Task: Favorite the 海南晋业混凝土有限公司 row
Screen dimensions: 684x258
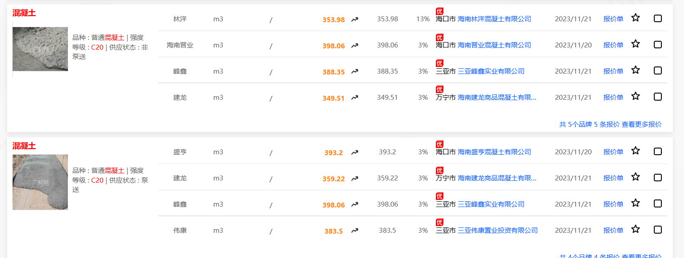Action: click(636, 44)
